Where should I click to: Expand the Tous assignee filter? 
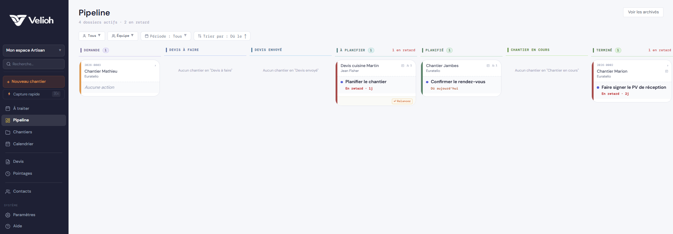pos(92,36)
